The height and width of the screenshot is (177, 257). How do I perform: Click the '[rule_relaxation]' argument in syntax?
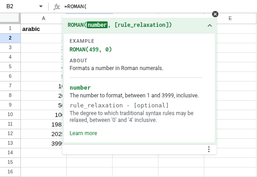tap(142, 25)
